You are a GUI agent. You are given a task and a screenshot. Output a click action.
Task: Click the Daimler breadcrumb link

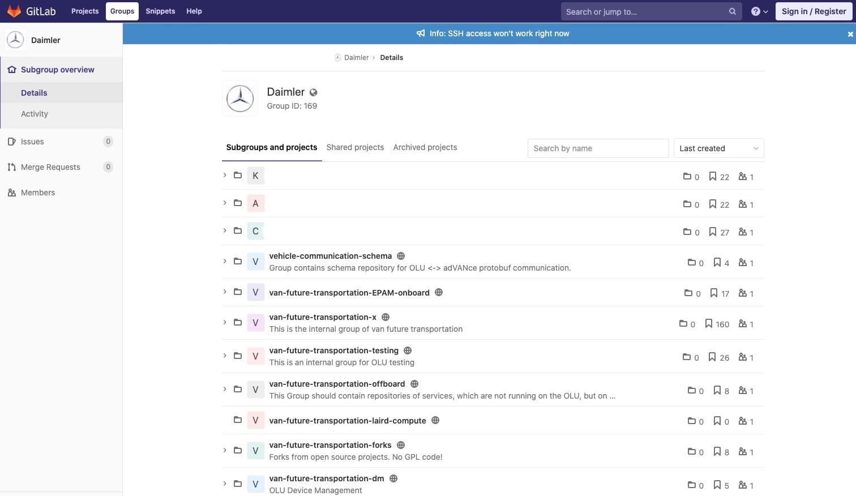tap(356, 58)
